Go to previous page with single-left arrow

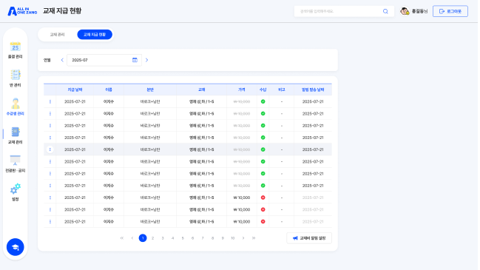pos(132,238)
